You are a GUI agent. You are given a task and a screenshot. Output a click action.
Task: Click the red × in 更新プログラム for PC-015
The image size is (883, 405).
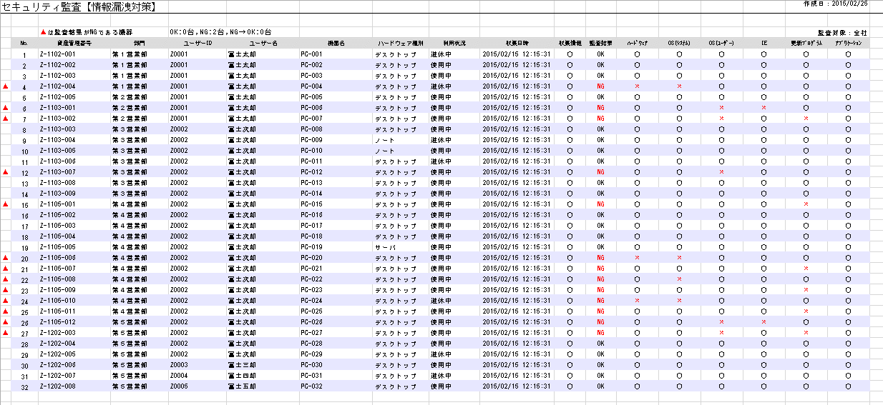click(x=806, y=204)
